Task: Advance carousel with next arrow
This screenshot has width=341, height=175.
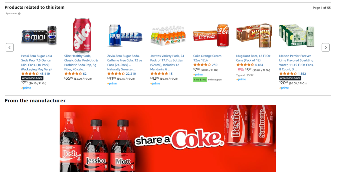Action: point(326,47)
